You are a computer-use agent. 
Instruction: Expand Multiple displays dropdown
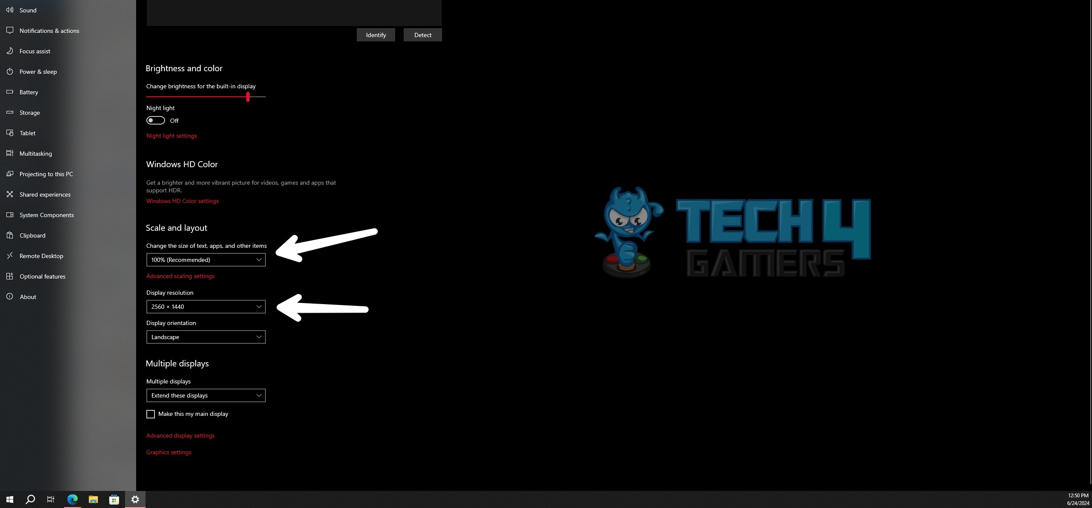(205, 395)
